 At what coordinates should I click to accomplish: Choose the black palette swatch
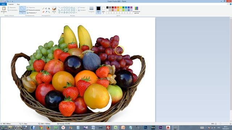[107, 8]
